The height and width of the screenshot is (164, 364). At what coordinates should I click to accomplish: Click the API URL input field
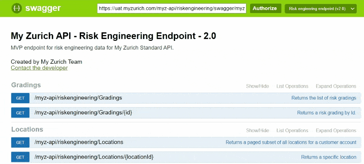click(x=171, y=8)
